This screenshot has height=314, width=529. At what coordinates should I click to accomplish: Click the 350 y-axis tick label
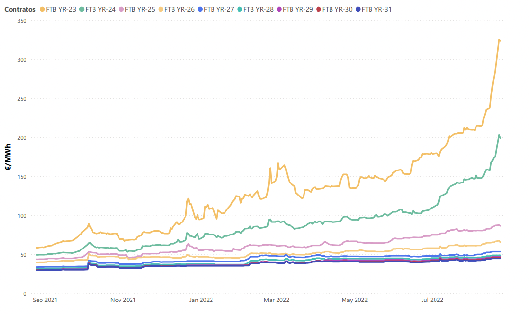[20, 21]
